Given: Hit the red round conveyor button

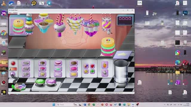Looking at the screenshot, I should coord(13,63).
